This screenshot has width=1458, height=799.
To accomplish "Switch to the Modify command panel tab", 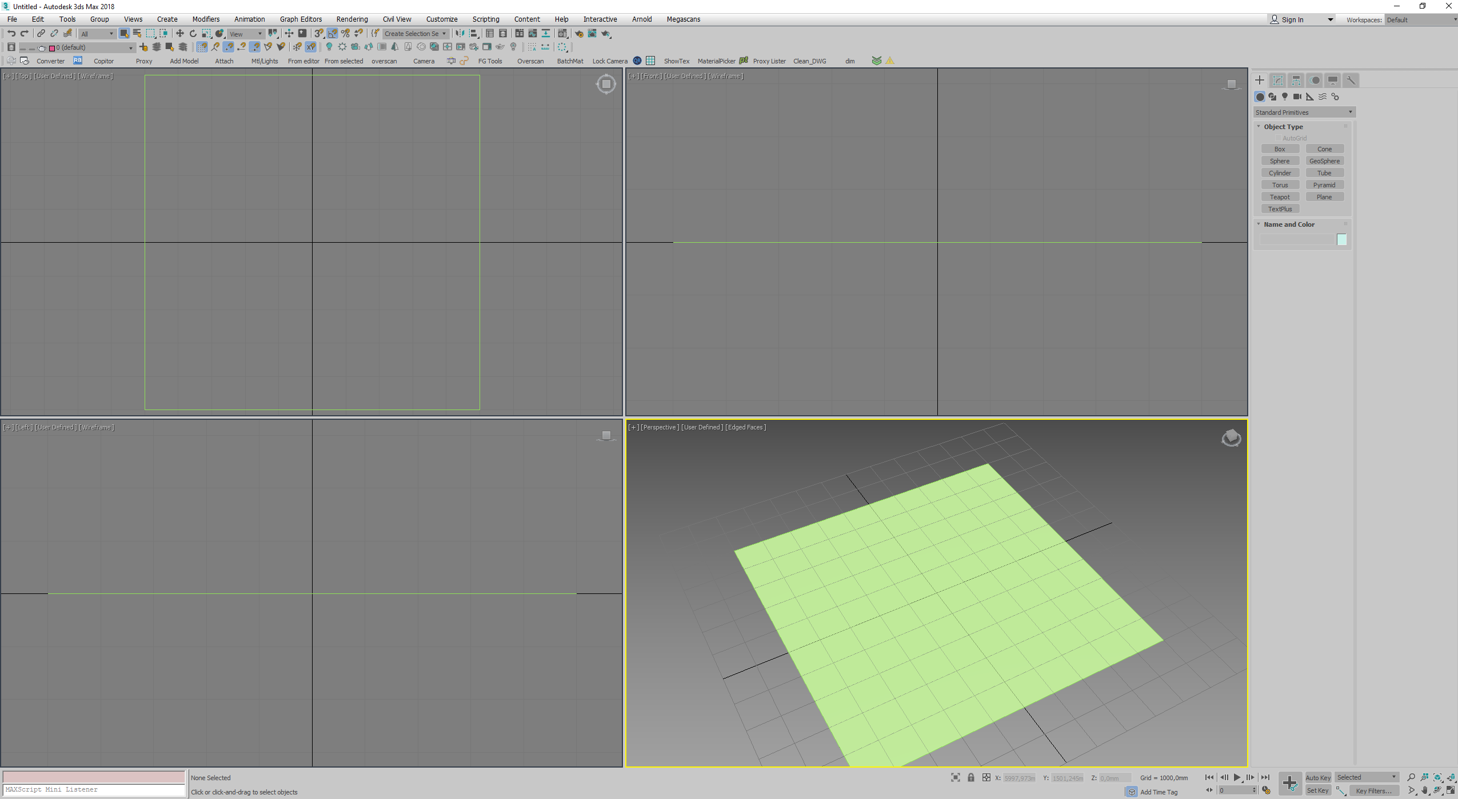I will [1278, 81].
